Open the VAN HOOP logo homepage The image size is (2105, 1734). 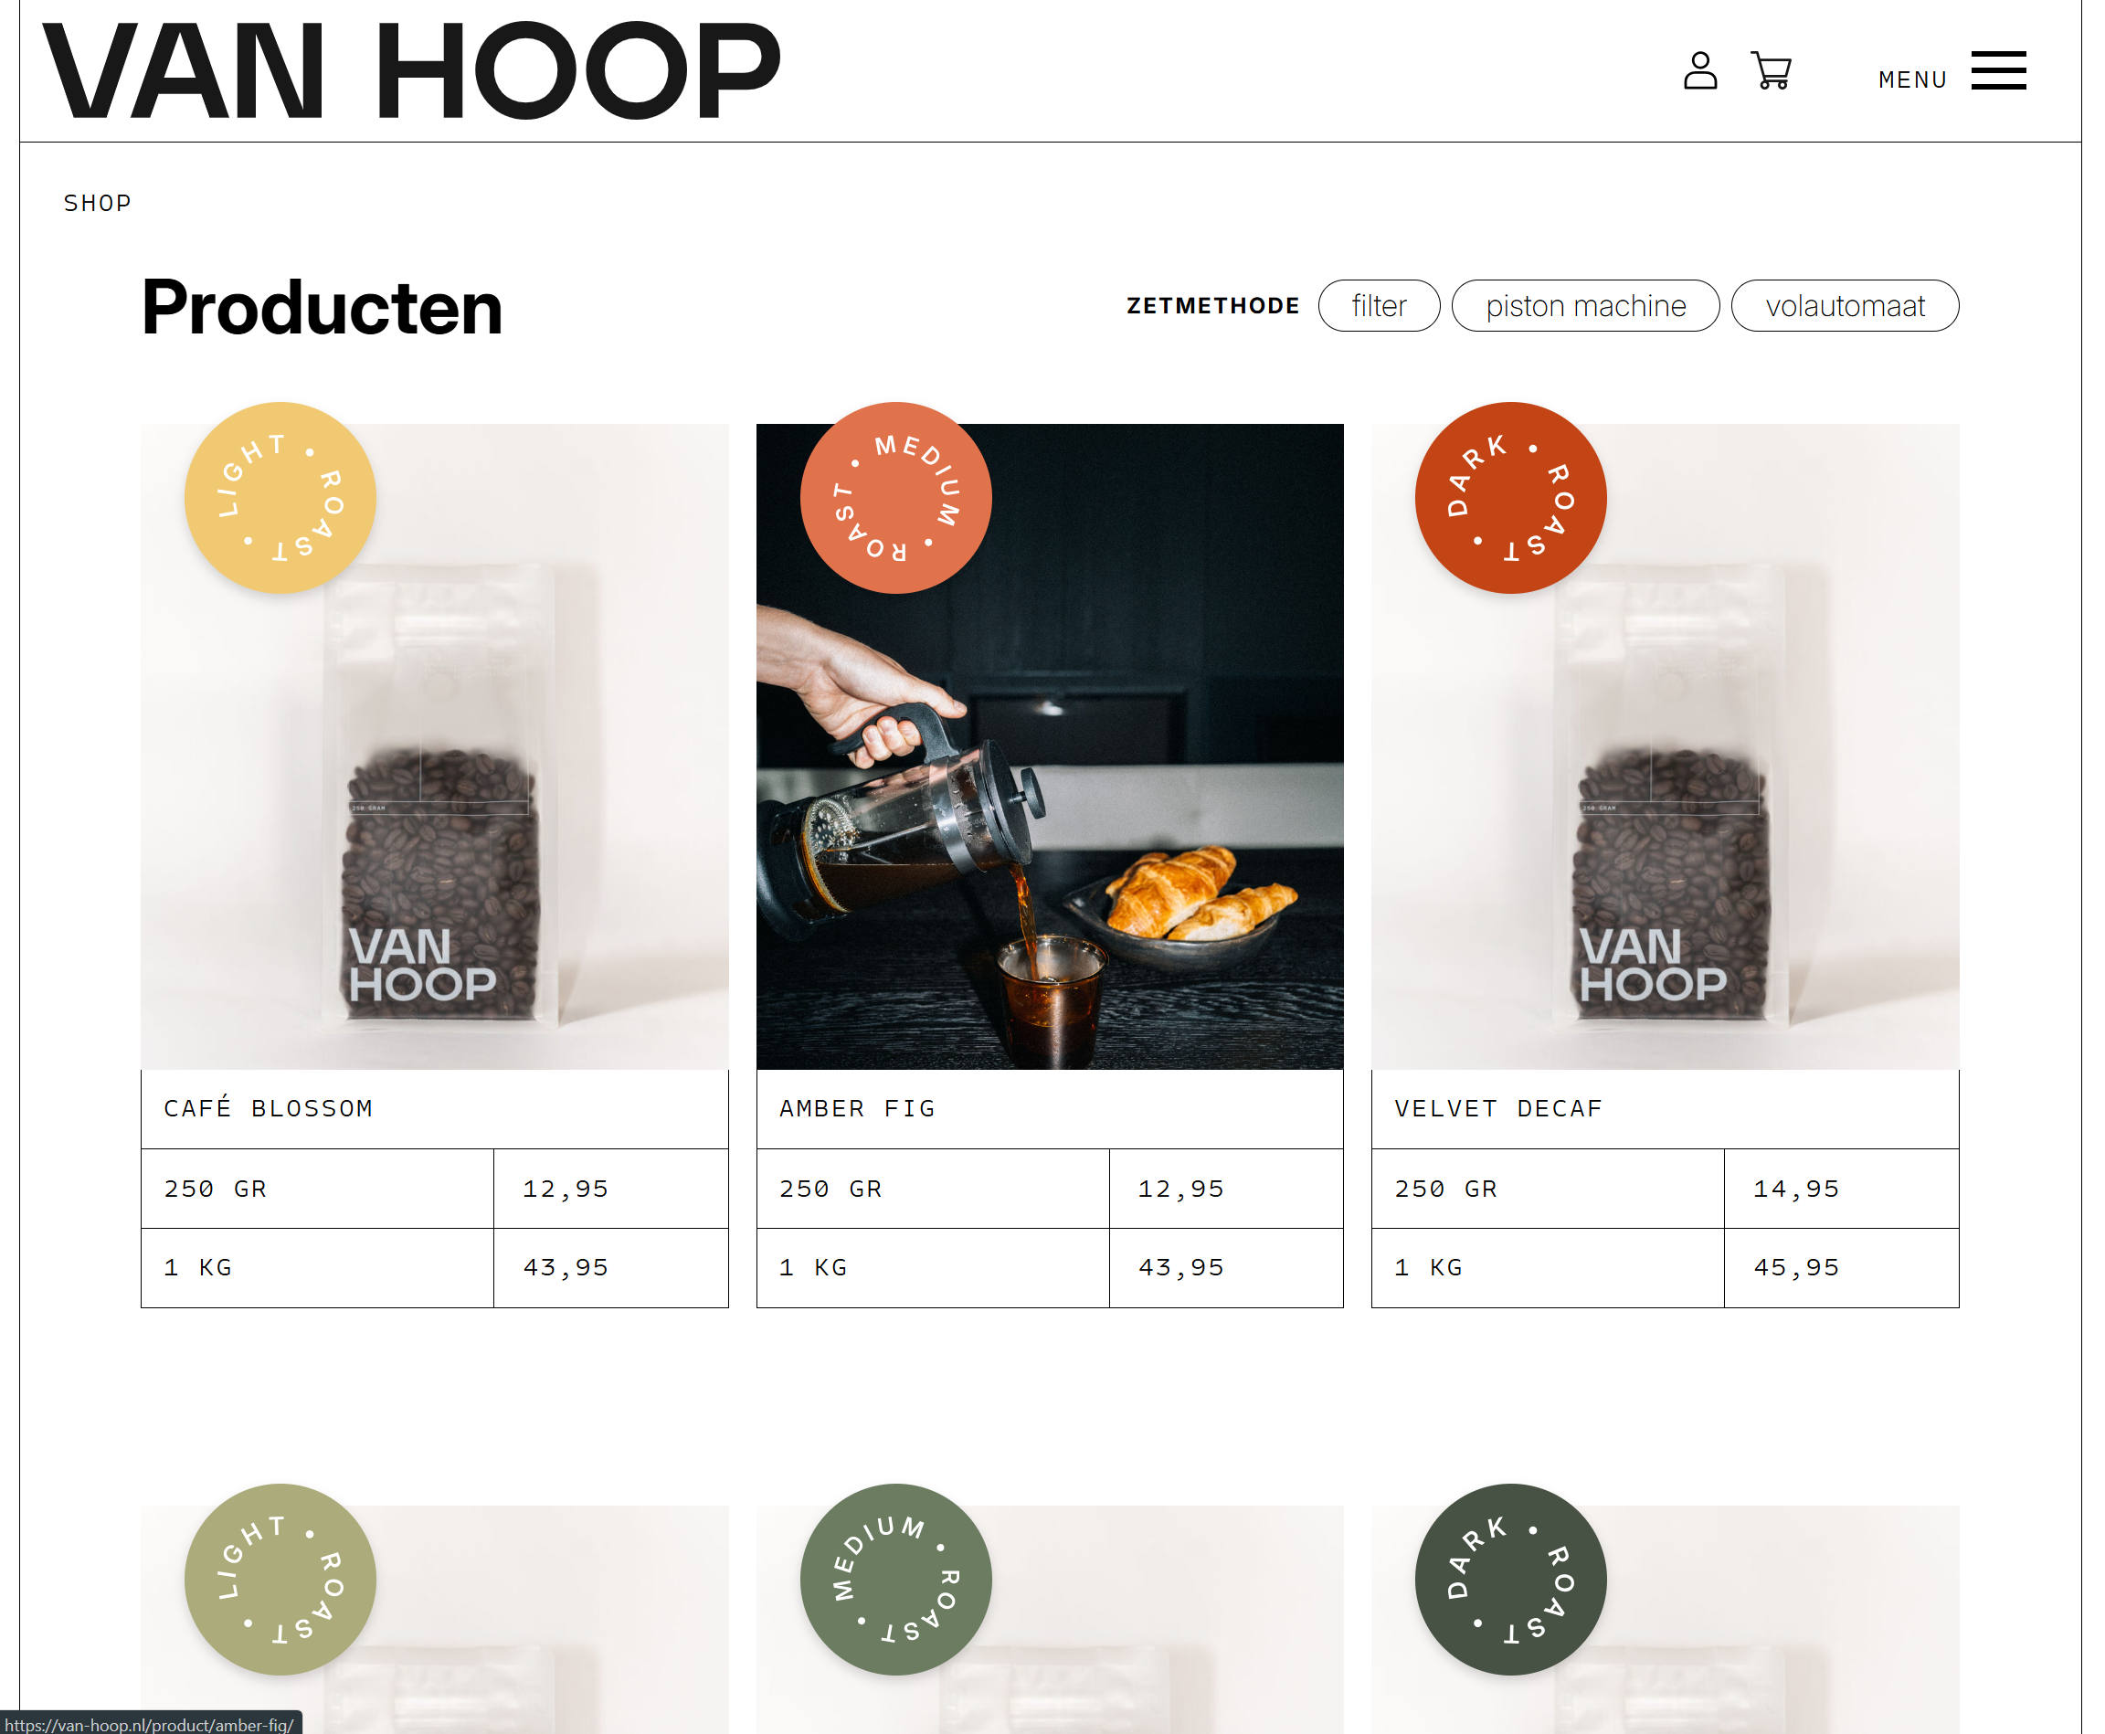click(x=410, y=70)
